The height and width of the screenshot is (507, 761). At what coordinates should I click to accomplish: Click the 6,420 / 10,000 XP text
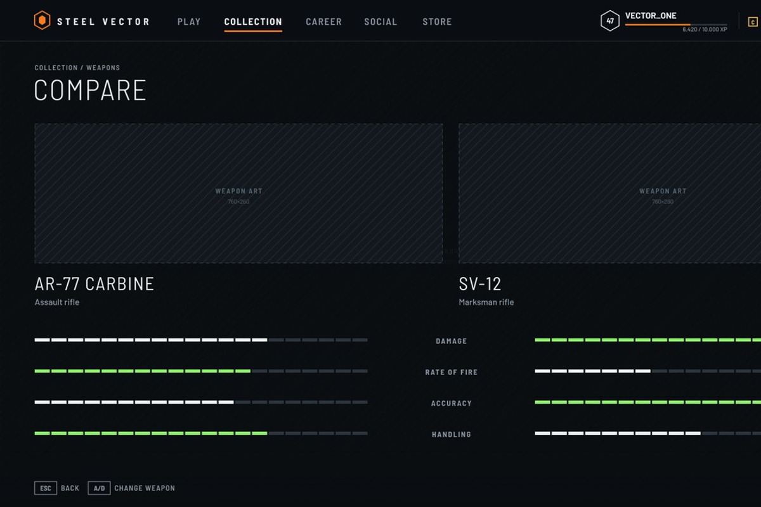coord(705,30)
